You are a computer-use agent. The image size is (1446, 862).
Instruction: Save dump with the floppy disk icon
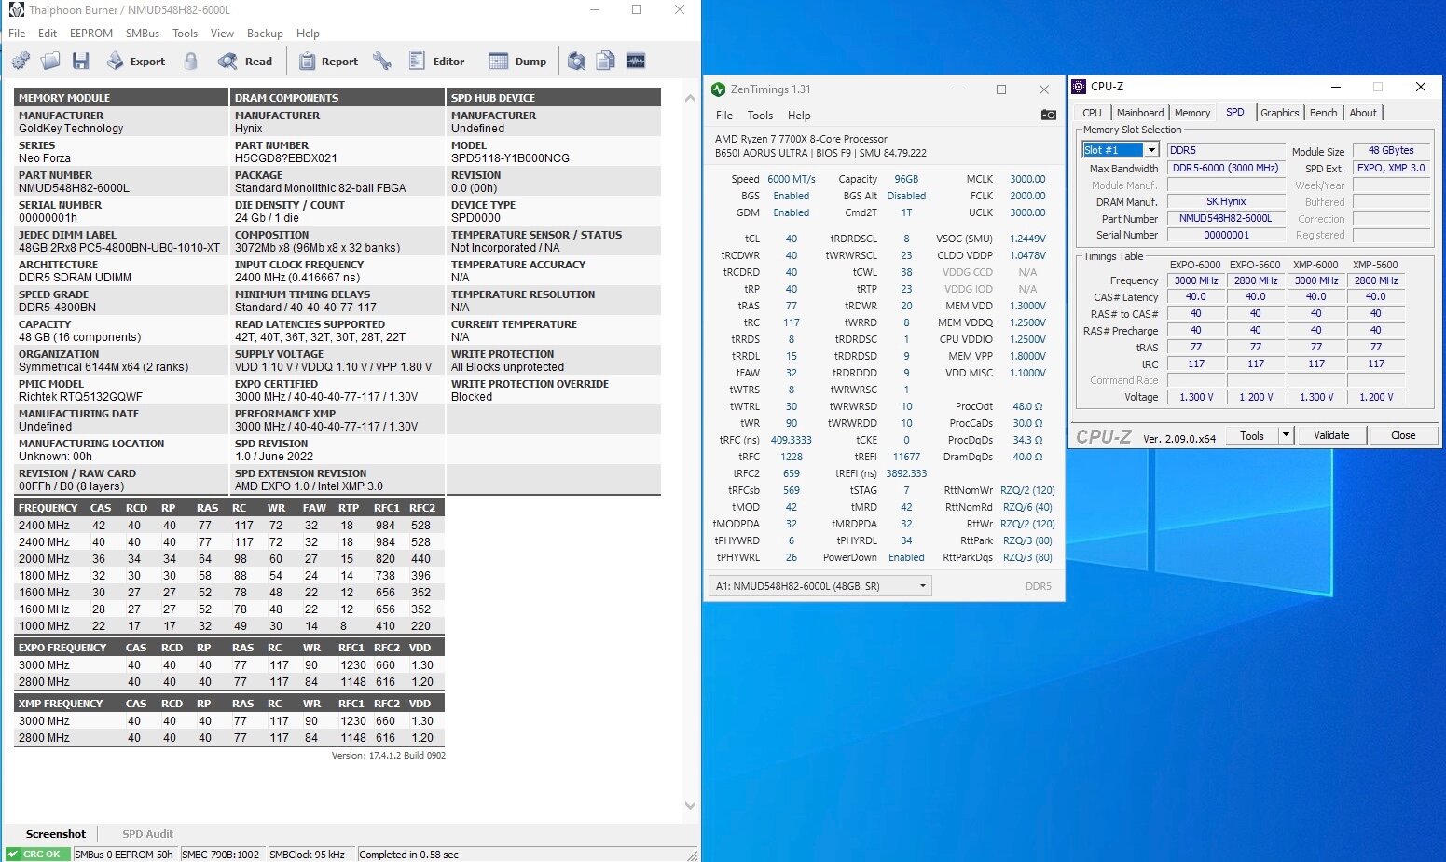click(x=81, y=62)
